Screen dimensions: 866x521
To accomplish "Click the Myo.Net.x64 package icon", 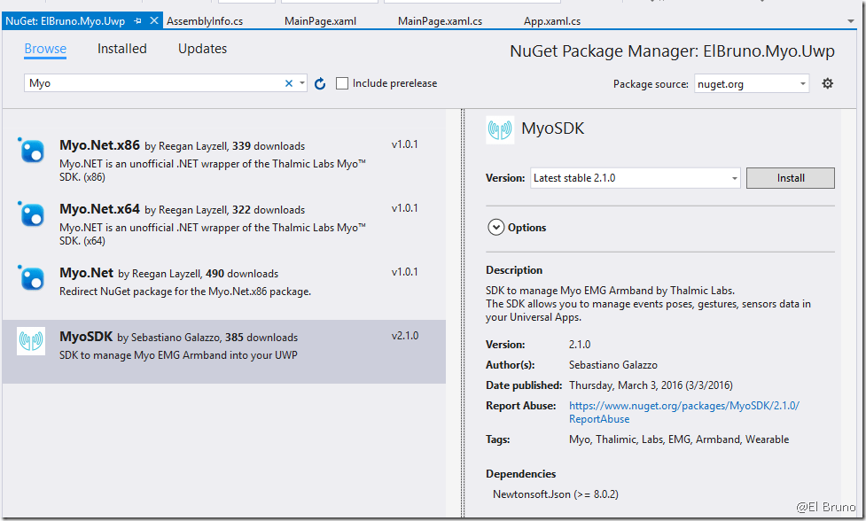I will pos(32,214).
